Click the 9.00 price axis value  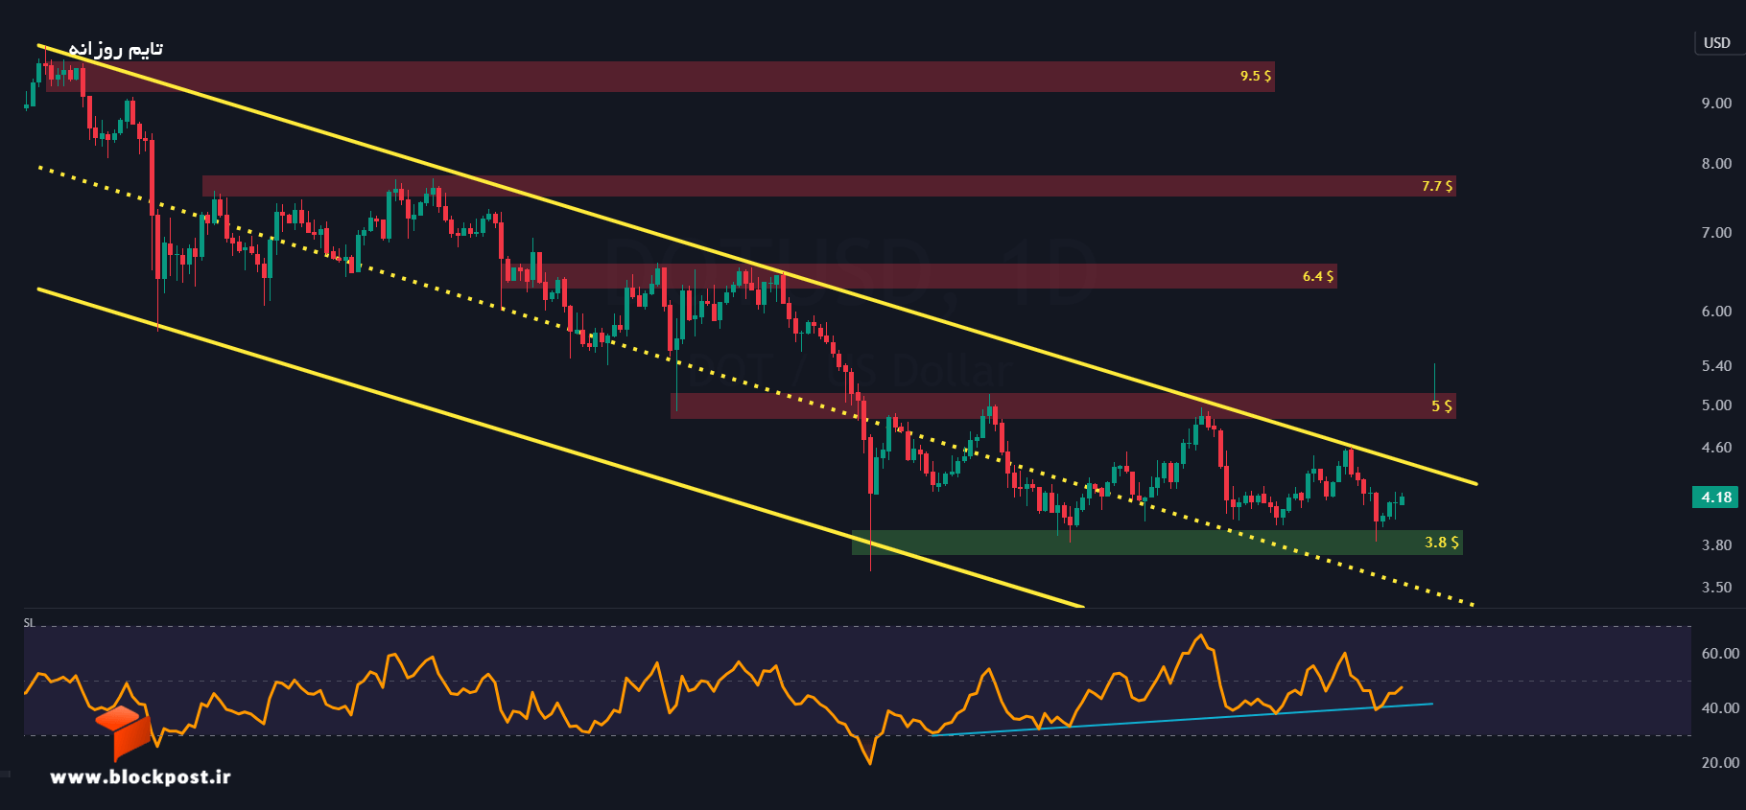(1716, 104)
